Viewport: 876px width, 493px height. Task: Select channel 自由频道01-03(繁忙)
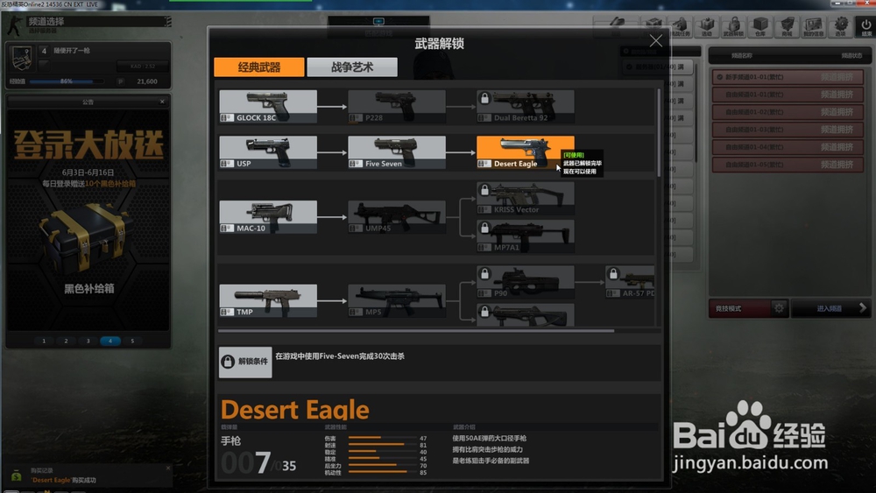click(788, 130)
